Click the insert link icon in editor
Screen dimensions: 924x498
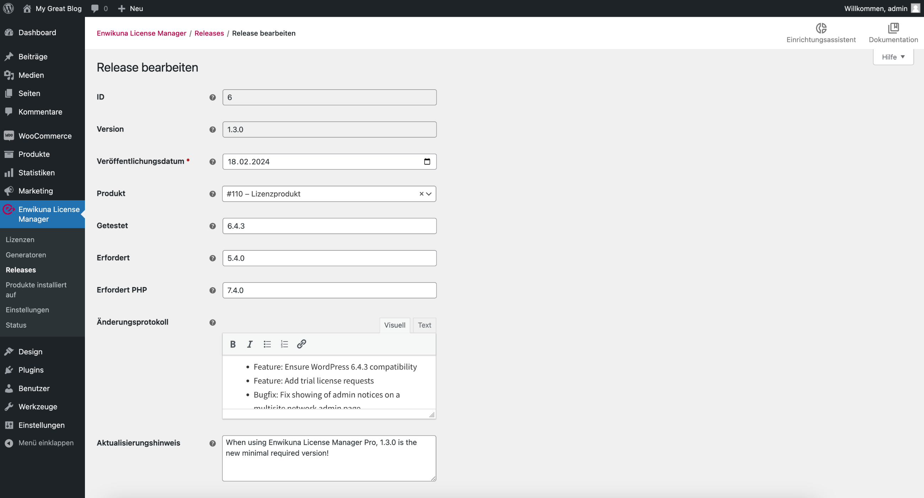(x=301, y=344)
